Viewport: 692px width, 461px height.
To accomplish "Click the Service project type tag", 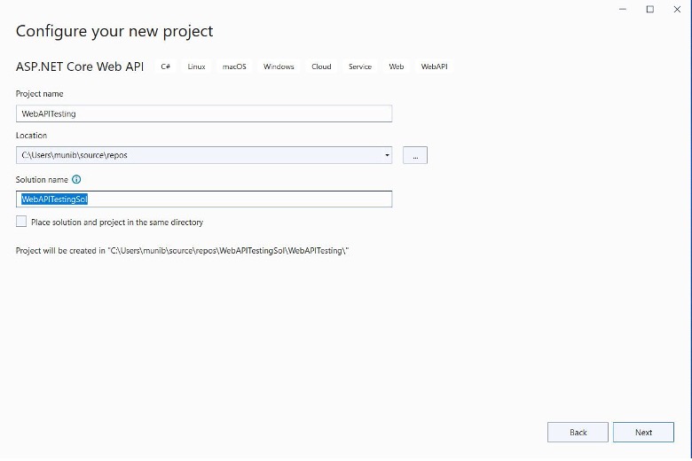I will tap(360, 66).
